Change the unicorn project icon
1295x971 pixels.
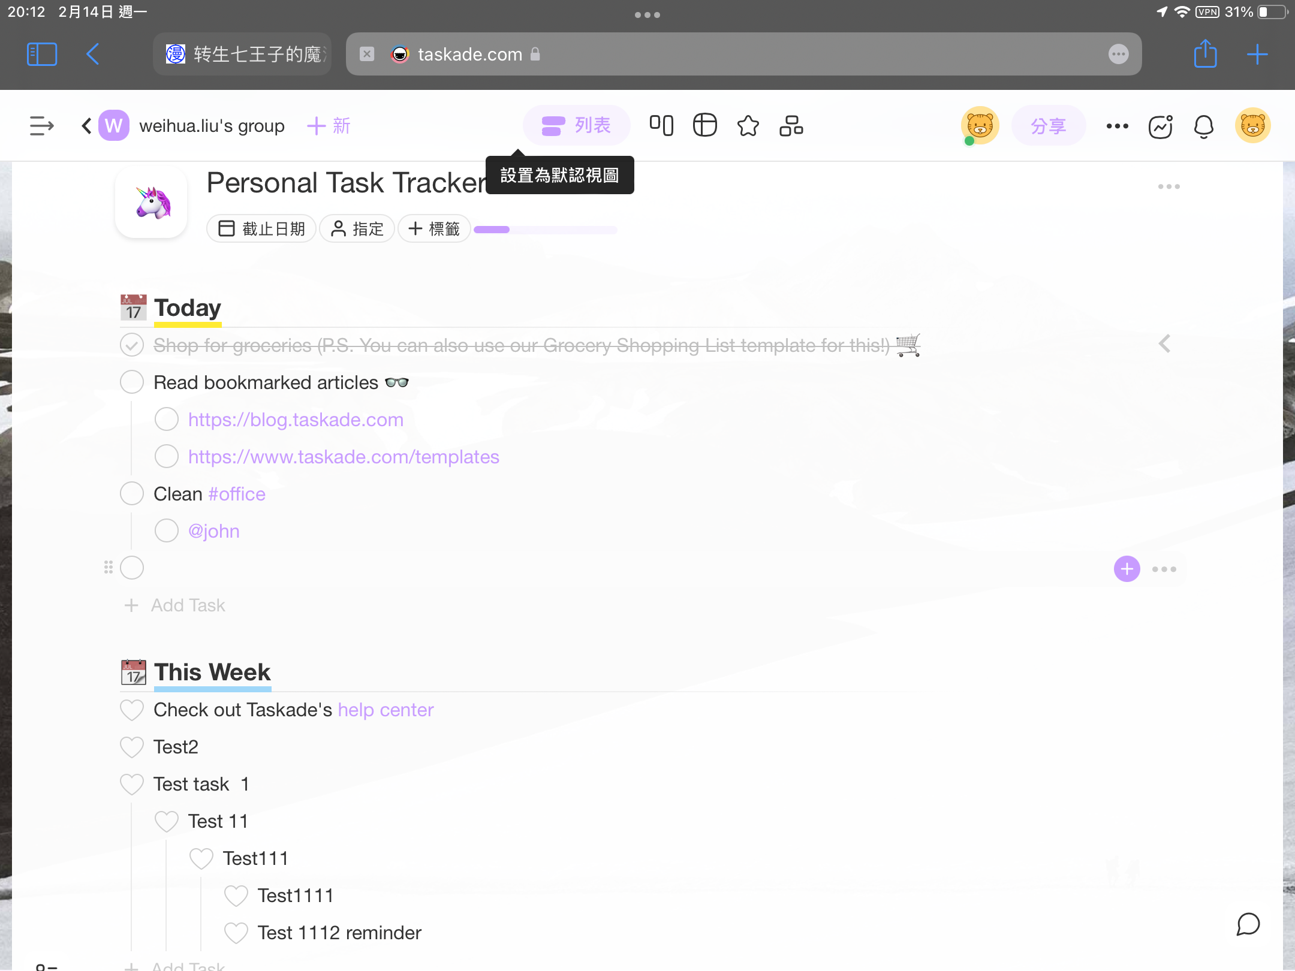tap(152, 203)
